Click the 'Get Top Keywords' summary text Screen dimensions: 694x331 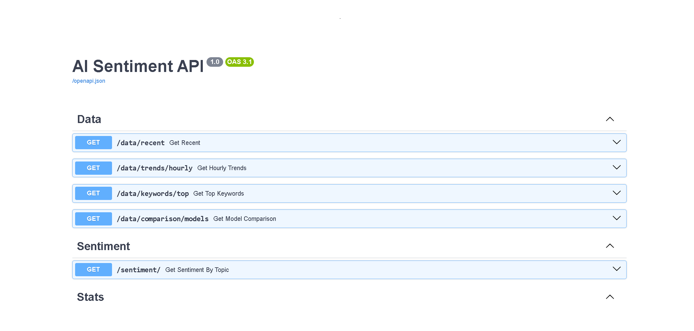point(219,193)
